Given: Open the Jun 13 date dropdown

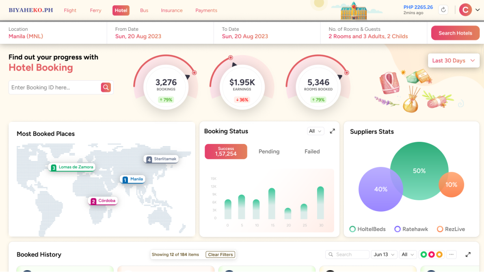Looking at the screenshot, I should click(384, 255).
